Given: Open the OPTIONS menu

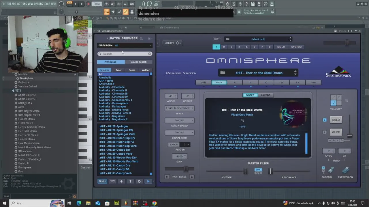Looking at the screenshot, I should (x=38, y=4).
